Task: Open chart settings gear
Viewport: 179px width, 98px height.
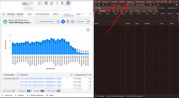Action: coord(88,30)
